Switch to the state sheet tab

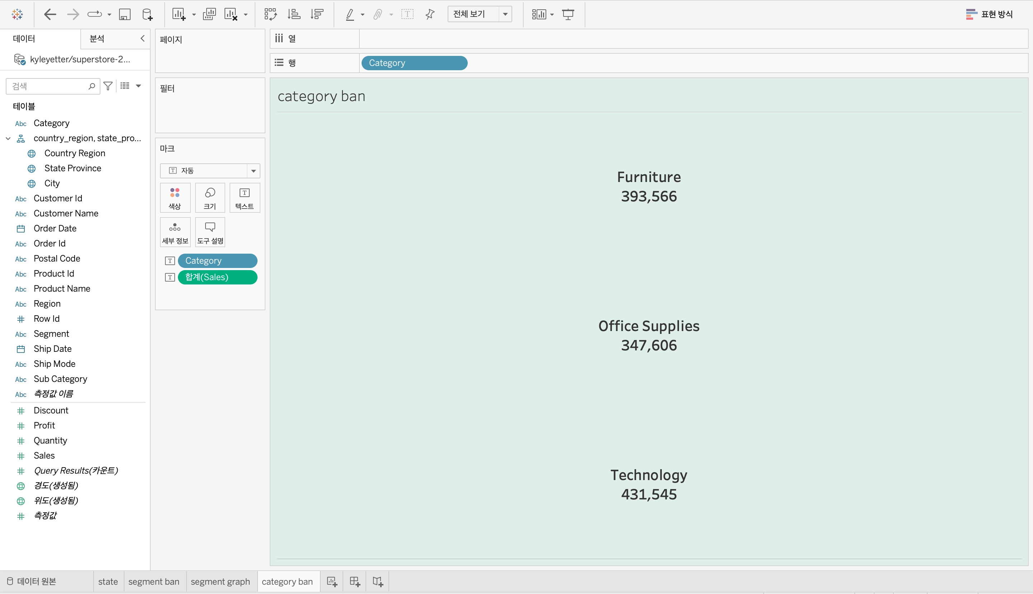click(x=108, y=582)
